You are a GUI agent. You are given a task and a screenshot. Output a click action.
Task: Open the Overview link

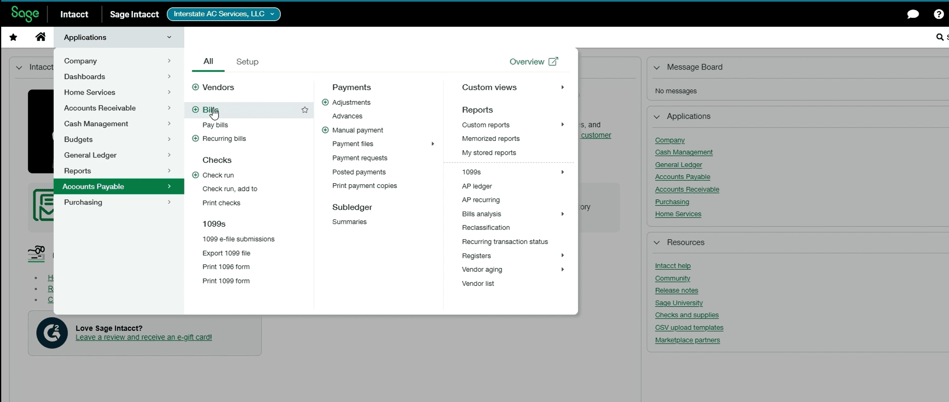(527, 62)
